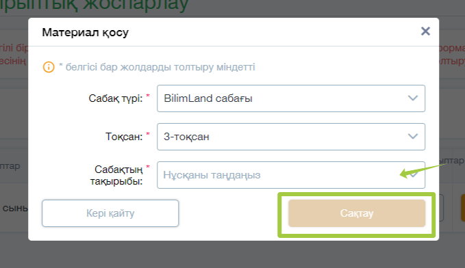Click the Кері қайту button
This screenshot has width=465, height=268.
pyautogui.click(x=110, y=213)
